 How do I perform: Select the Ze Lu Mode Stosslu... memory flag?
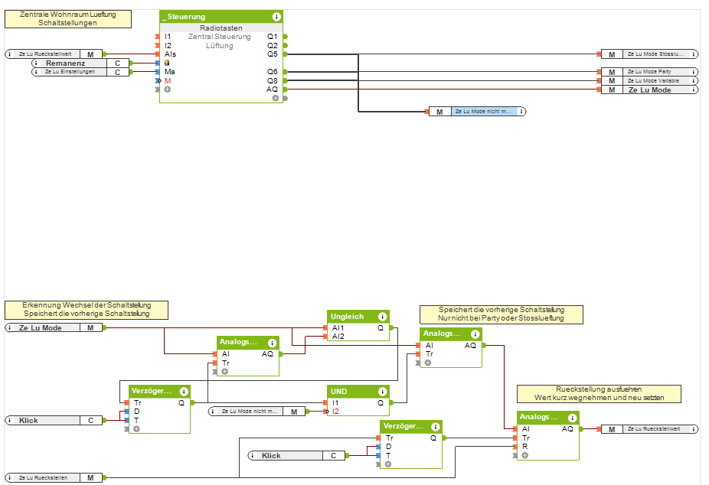click(649, 54)
